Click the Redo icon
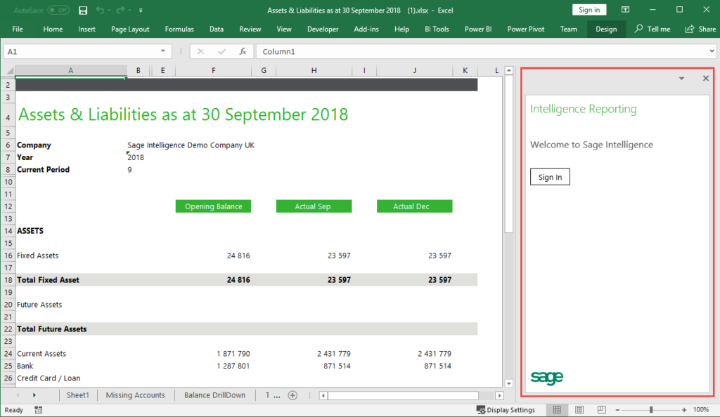Image resolution: width=720 pixels, height=417 pixels. pos(122,11)
